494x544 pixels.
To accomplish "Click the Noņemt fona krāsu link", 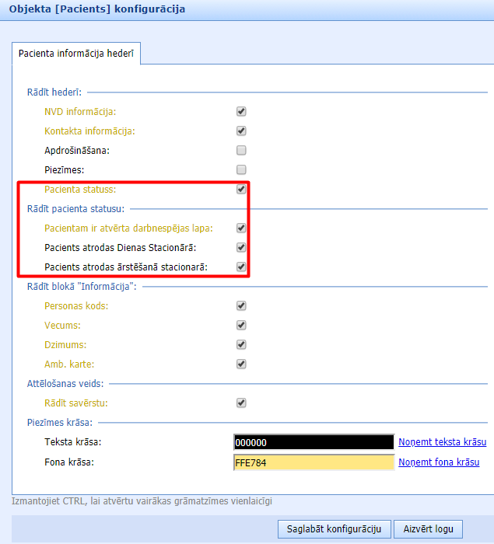I will coord(439,462).
